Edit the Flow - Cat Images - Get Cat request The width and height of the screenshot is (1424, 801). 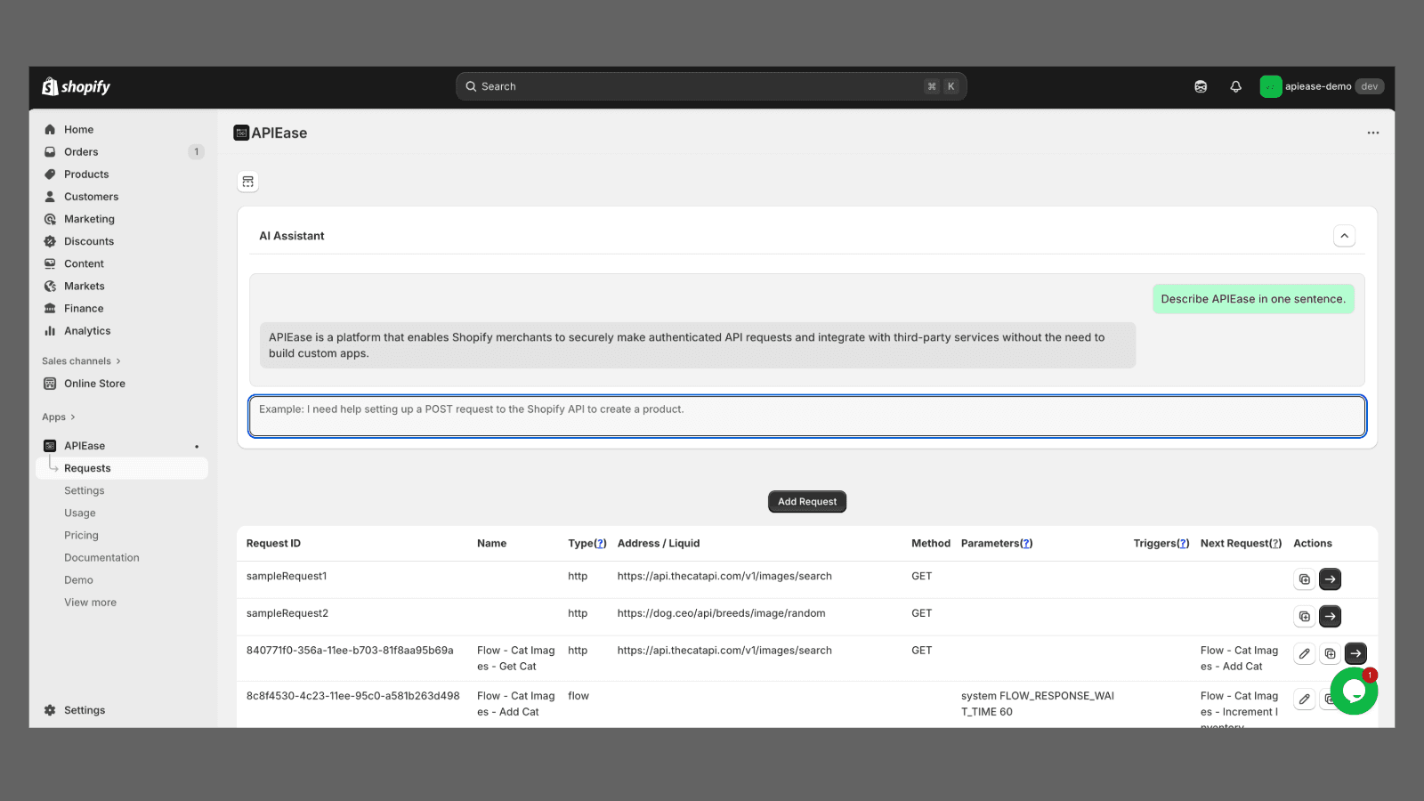tap(1304, 653)
